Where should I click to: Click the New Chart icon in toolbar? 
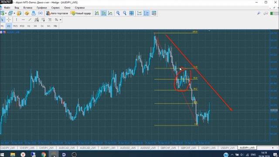point(2,13)
